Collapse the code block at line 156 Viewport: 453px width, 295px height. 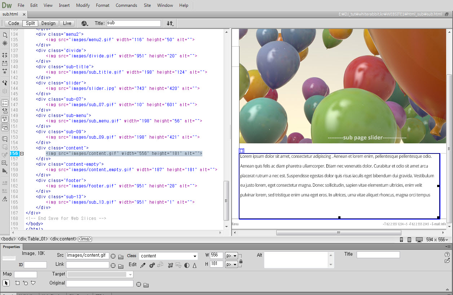pyautogui.click(x=22, y=153)
